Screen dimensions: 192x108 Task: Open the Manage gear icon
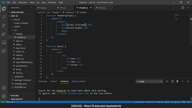click(x=4, y=96)
